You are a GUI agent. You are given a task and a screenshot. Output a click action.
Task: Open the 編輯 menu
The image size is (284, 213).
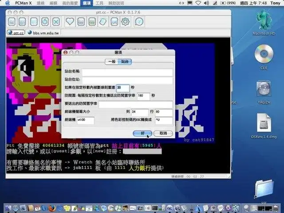pyautogui.click(x=53, y=3)
